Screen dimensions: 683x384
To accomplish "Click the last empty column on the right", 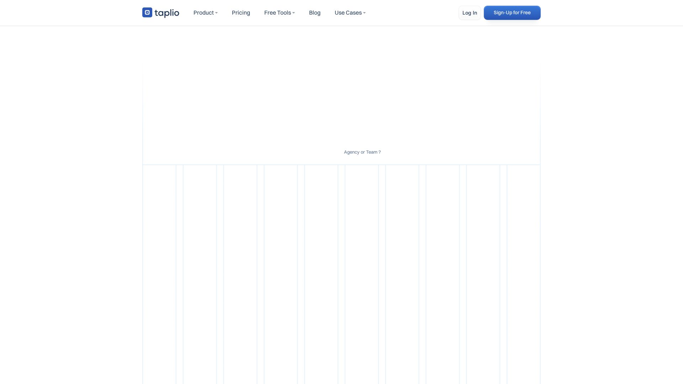I will [523, 274].
